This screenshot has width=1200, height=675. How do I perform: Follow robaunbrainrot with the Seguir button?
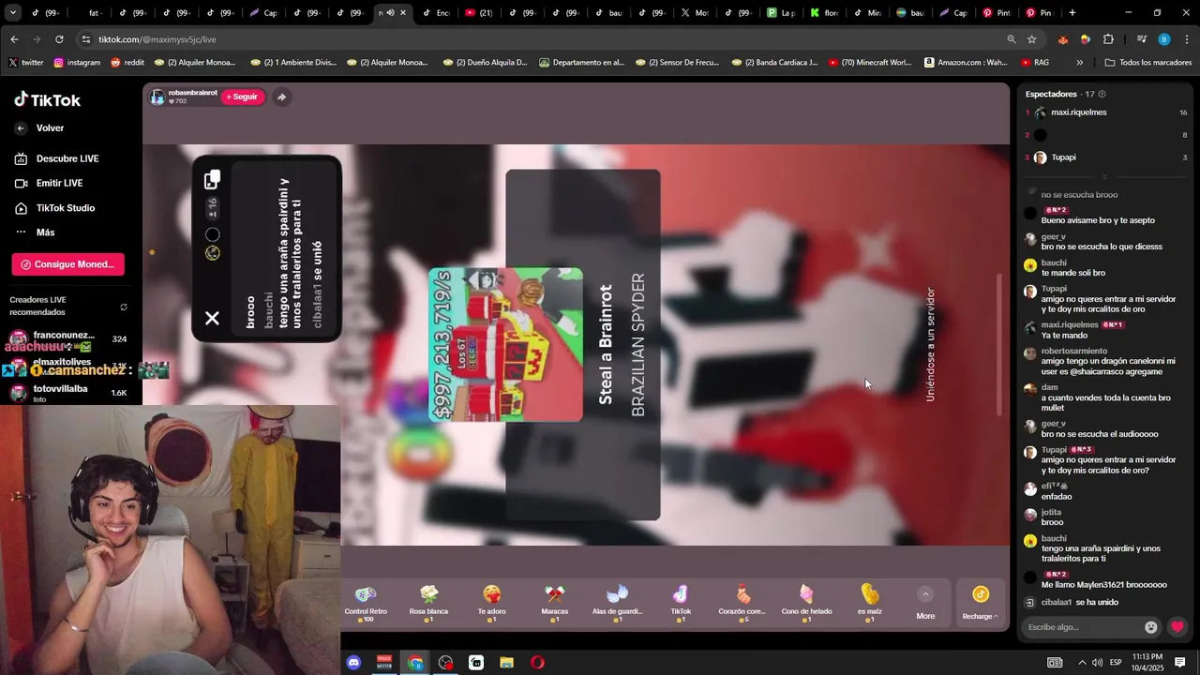tap(242, 97)
